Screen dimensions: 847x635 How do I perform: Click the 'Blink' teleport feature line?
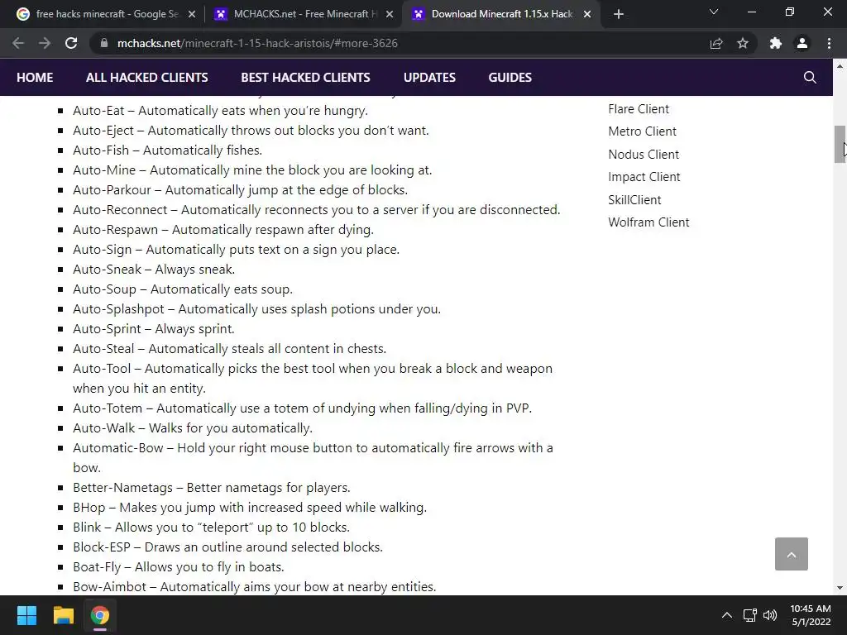click(x=211, y=528)
